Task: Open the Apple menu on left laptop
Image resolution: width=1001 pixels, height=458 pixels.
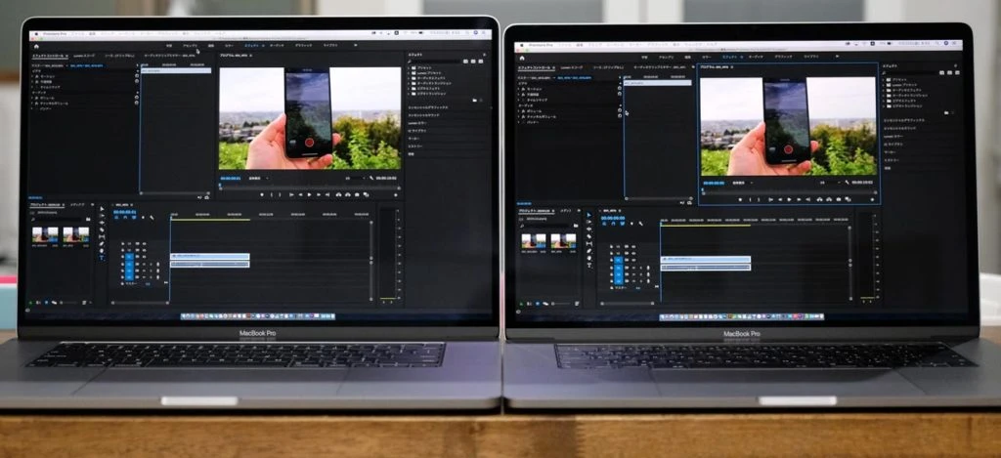Action: 36,34
